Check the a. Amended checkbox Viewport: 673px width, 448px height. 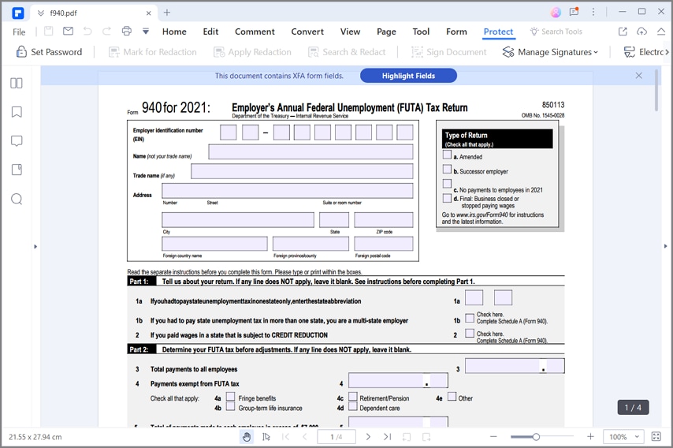(x=447, y=155)
